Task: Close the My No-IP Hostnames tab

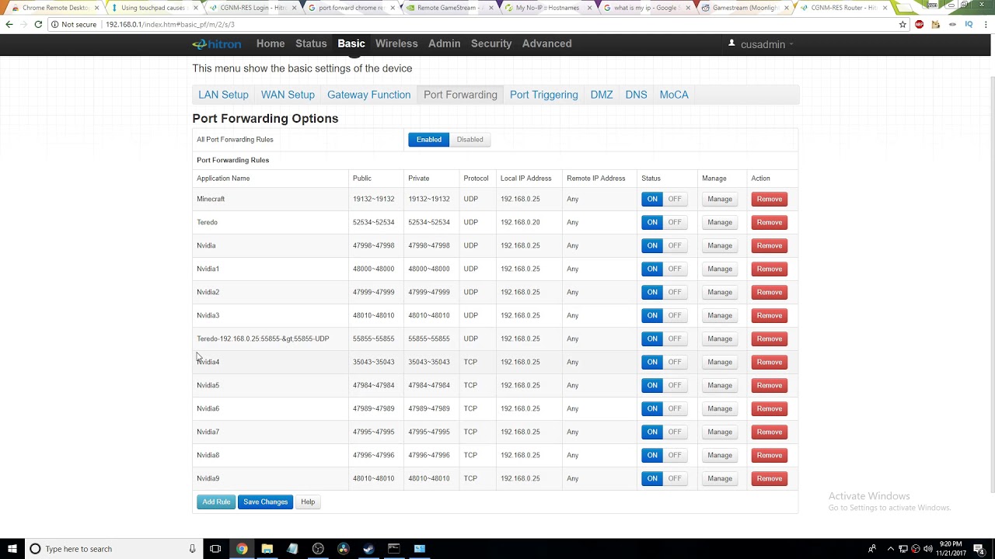Action: pos(590,8)
